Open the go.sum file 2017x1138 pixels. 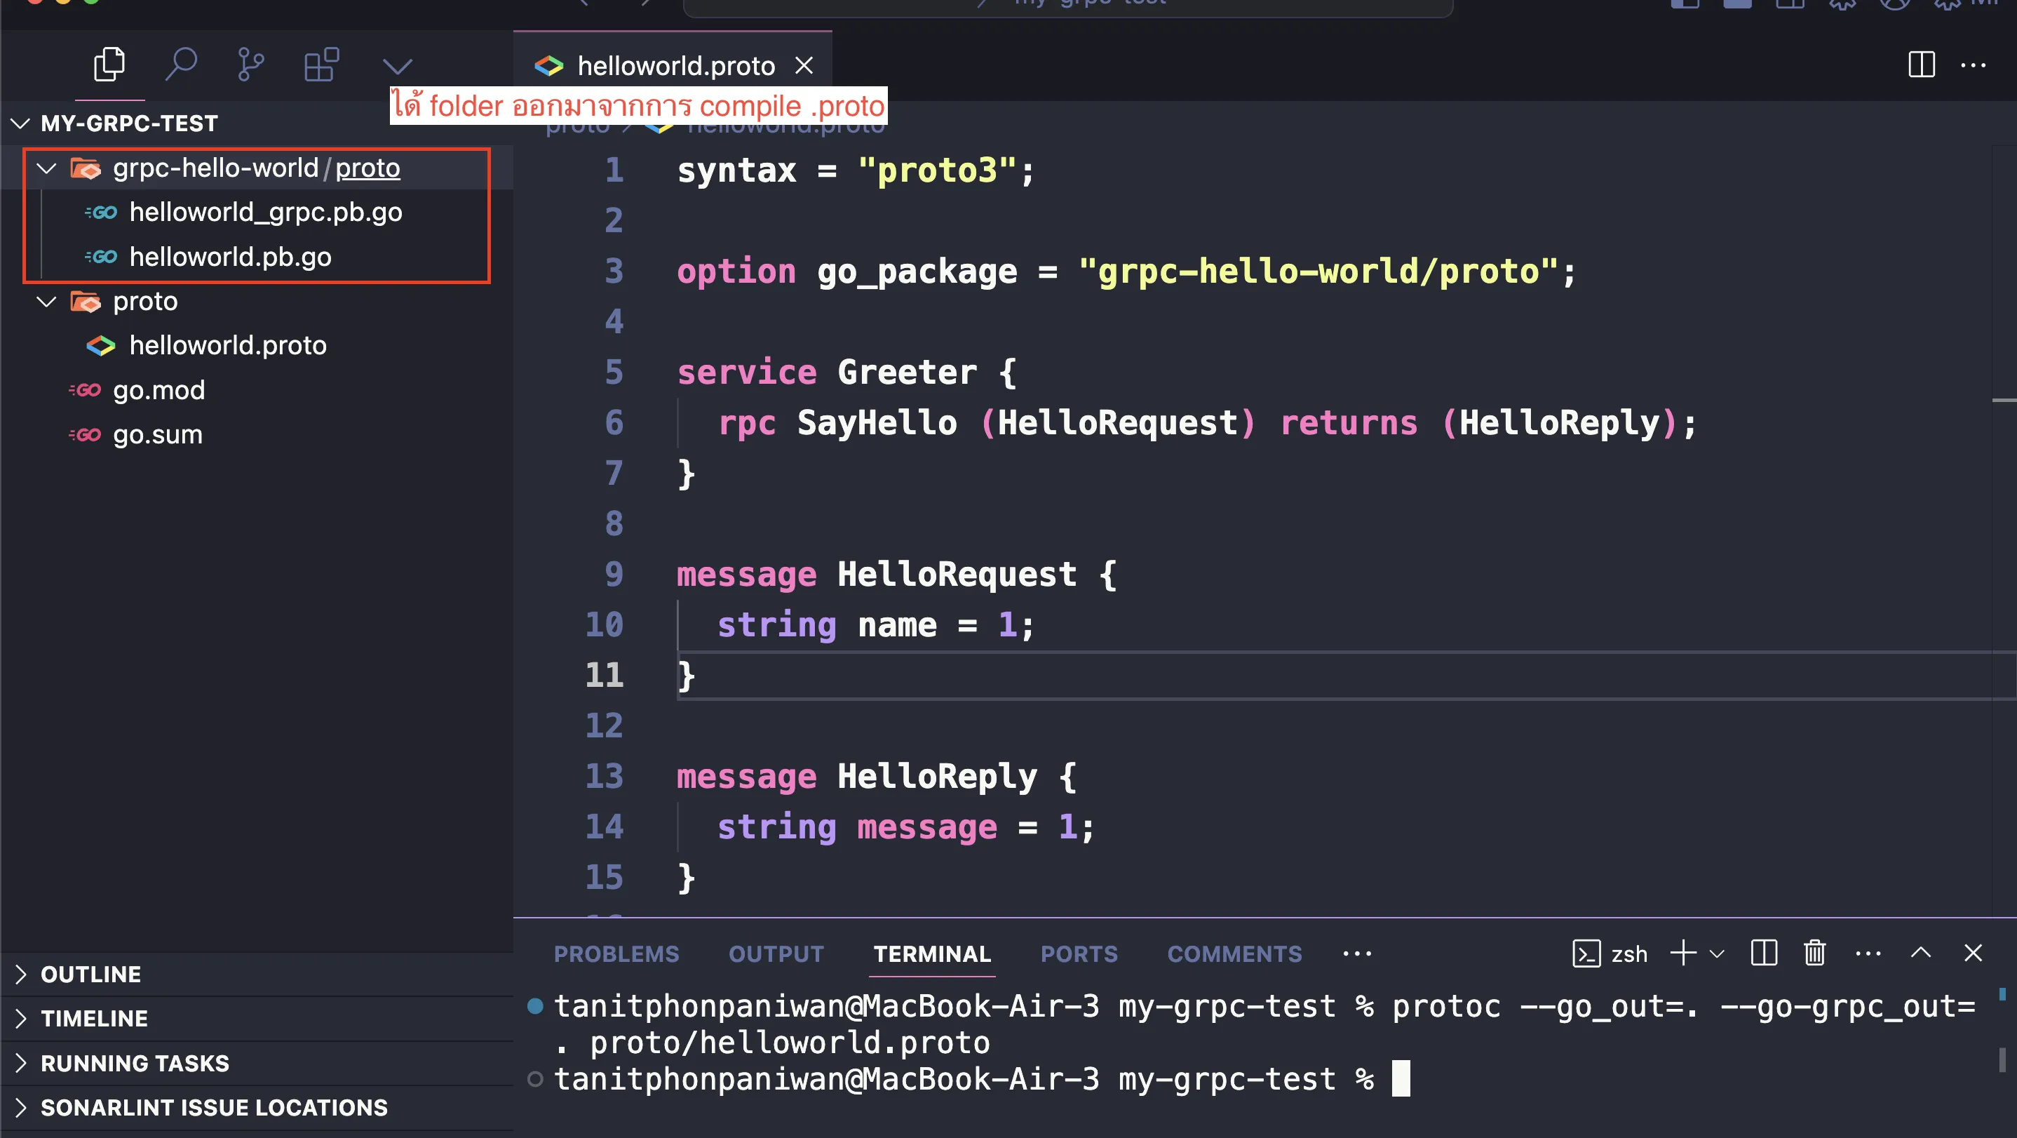tap(157, 435)
